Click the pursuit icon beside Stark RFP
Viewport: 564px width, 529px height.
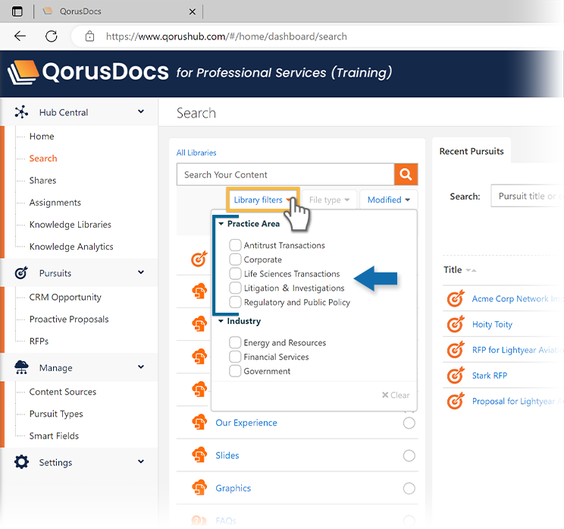pyautogui.click(x=456, y=375)
